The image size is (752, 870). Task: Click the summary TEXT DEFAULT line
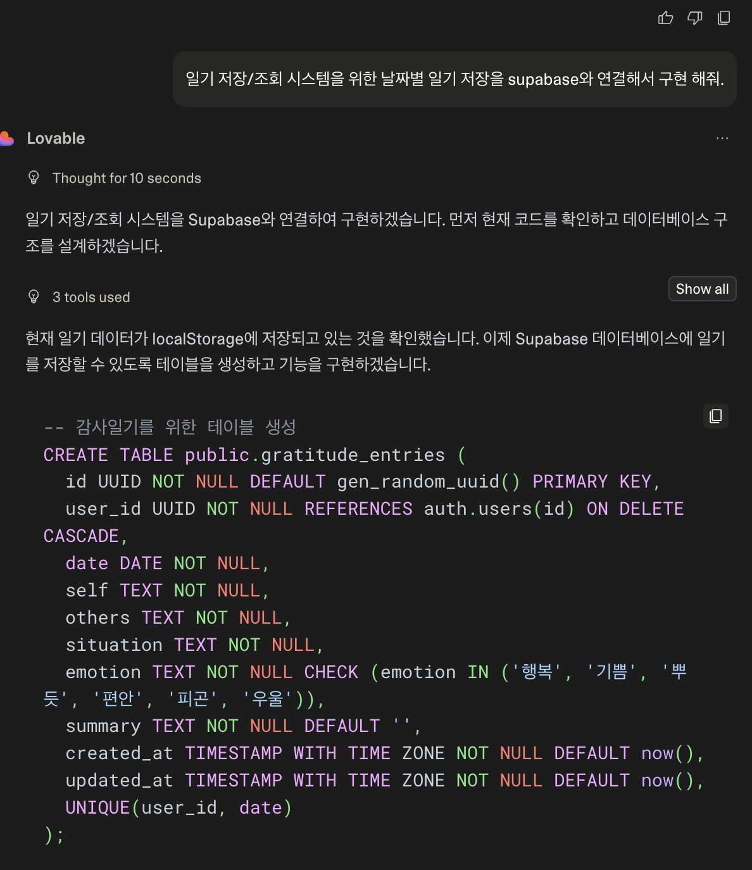point(244,726)
